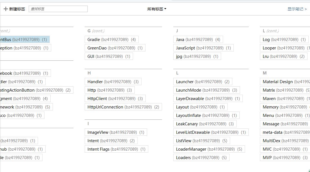Select the Handler tag
The height and width of the screenshot is (172, 310).
pyautogui.click(x=113, y=82)
